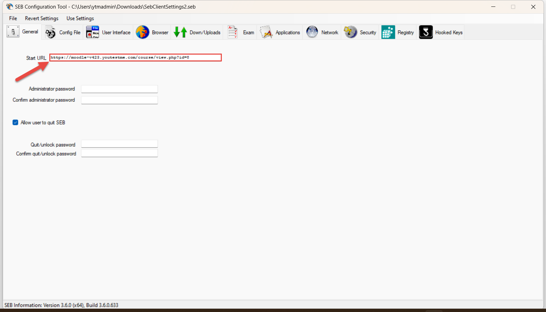Open the Registry tab icon

pos(388,32)
